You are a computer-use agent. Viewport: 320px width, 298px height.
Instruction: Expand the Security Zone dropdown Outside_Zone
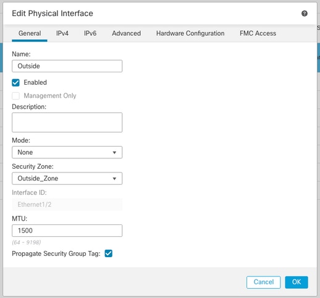67,179
